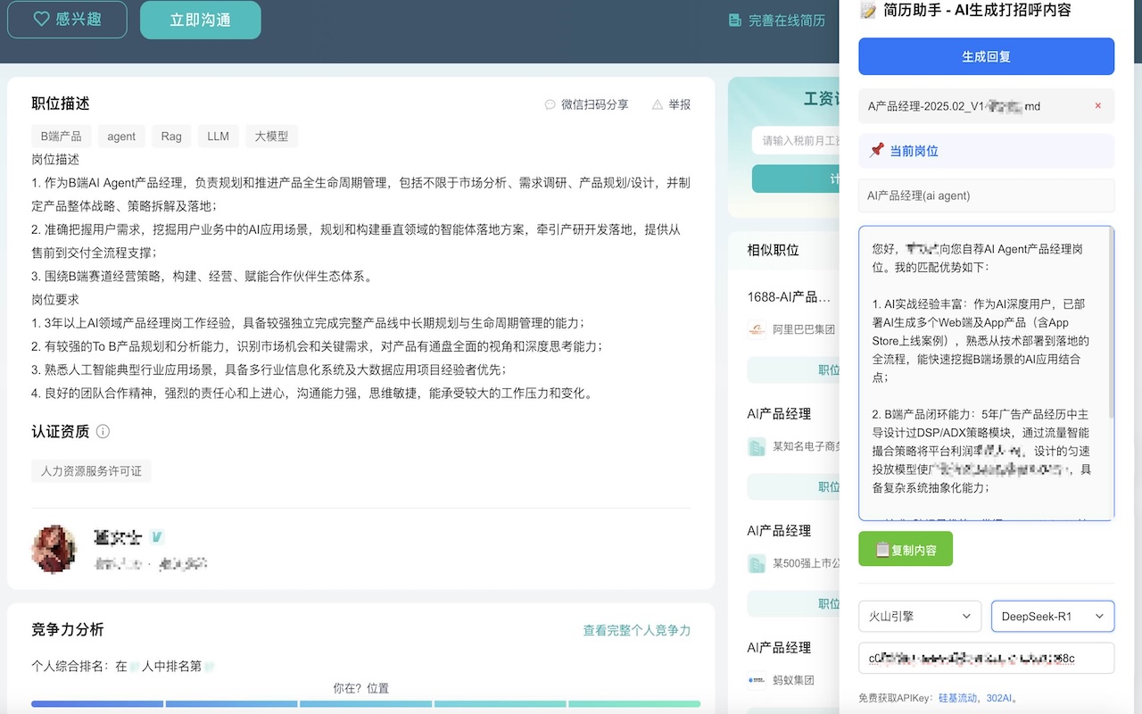Open WeChat share via 微信扫码分享 icon
The width and height of the screenshot is (1142, 714).
550,104
